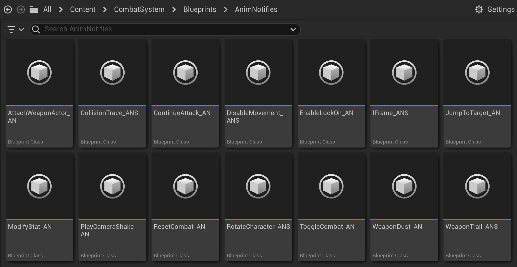Select ResetCombat_AN blueprint icon
The width and height of the screenshot is (517, 267).
point(185,186)
